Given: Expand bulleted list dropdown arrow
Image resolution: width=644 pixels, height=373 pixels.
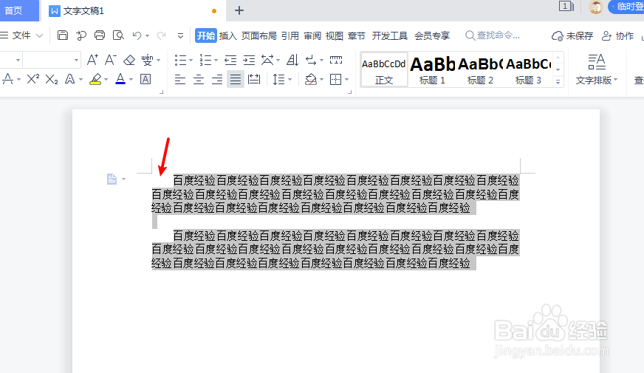Looking at the screenshot, I should pos(191,61).
